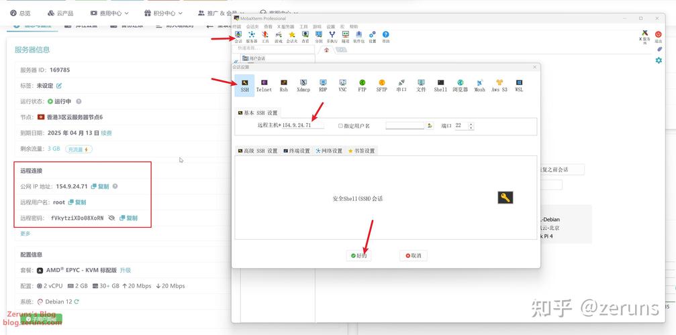Click the paperclip icon on MobaXterm right edge

659,50
